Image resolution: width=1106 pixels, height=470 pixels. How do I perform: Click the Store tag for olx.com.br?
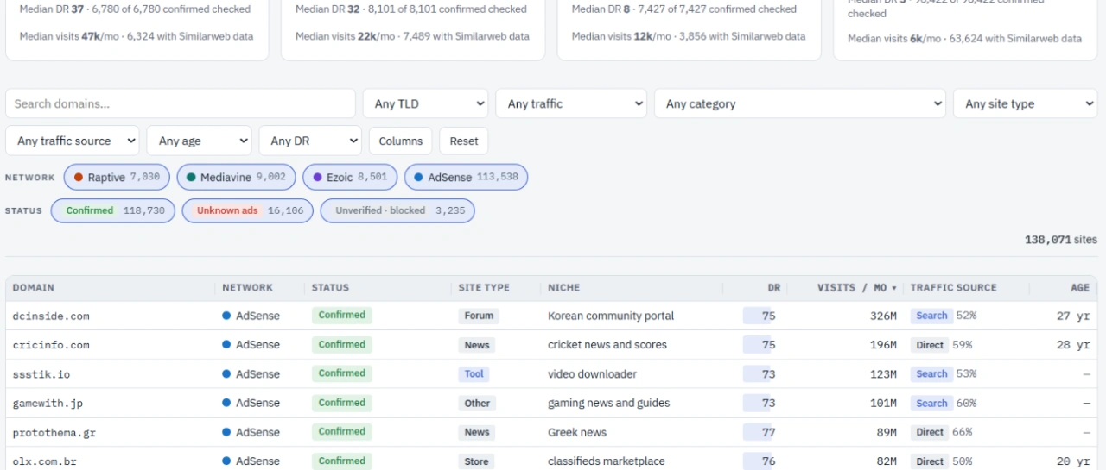click(476, 461)
